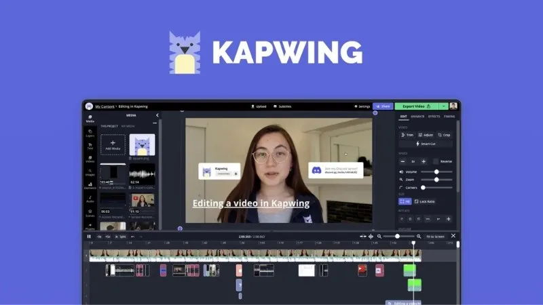Click the Crop tool button
Screen dimensions: 543x305
[x=444, y=135]
